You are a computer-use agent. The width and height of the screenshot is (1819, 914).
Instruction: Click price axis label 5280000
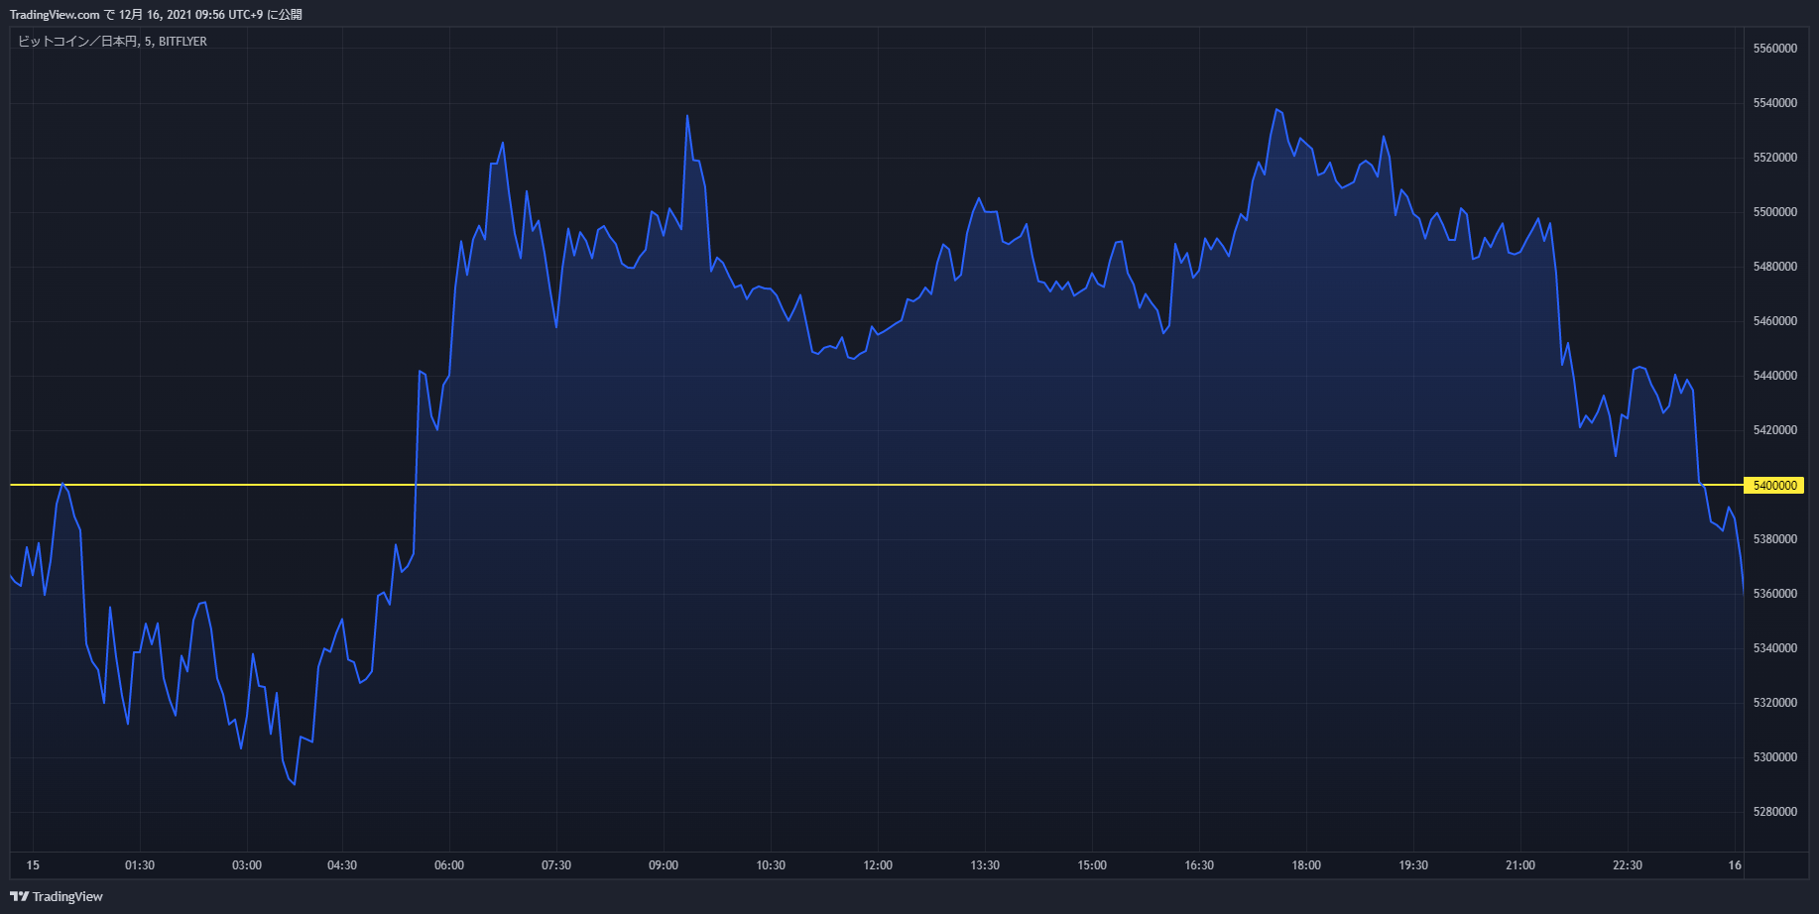click(x=1775, y=812)
